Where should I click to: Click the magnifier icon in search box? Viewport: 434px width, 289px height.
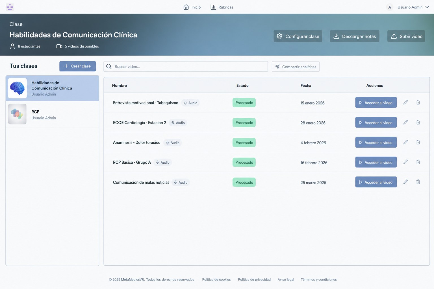click(x=109, y=67)
